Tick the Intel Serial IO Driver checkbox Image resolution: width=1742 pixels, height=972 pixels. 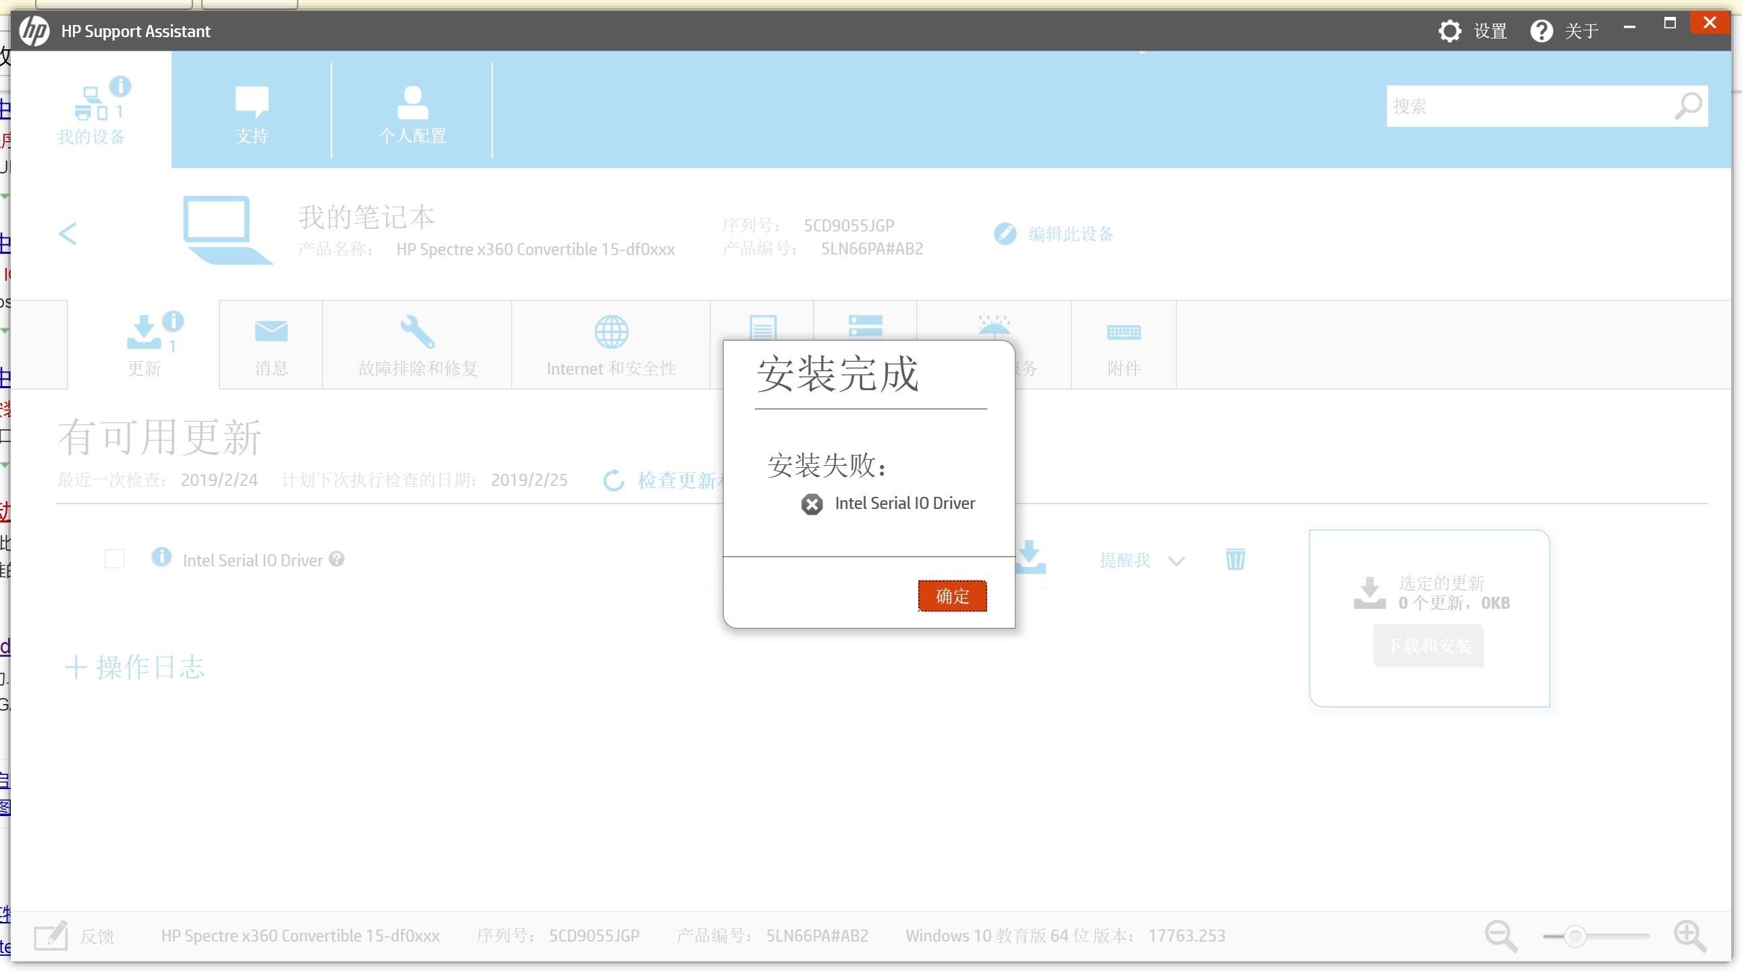pyautogui.click(x=115, y=559)
